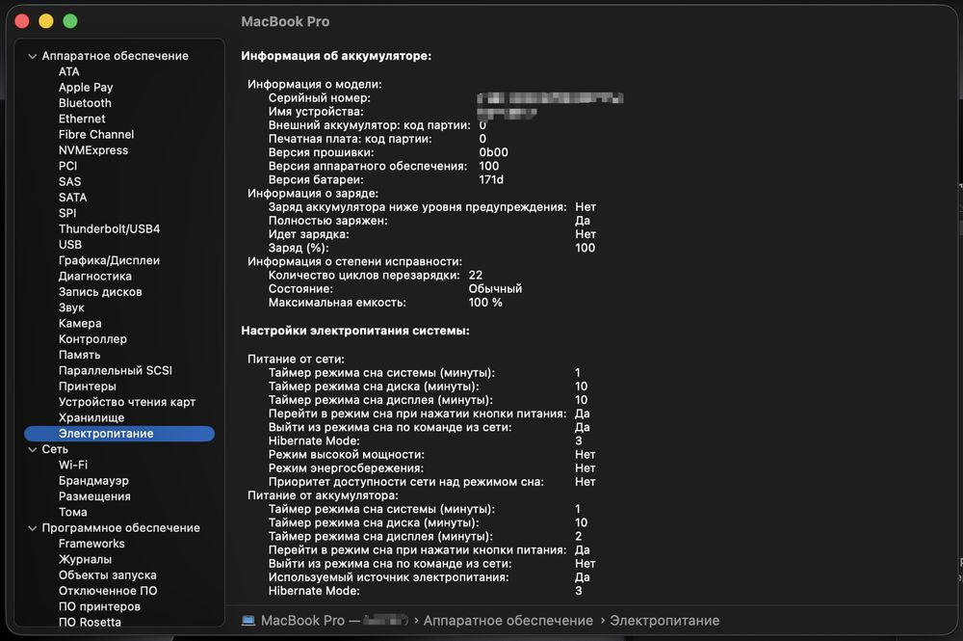The height and width of the screenshot is (641, 963).
Task: Select Камера in the sidebar
Action: pos(80,323)
